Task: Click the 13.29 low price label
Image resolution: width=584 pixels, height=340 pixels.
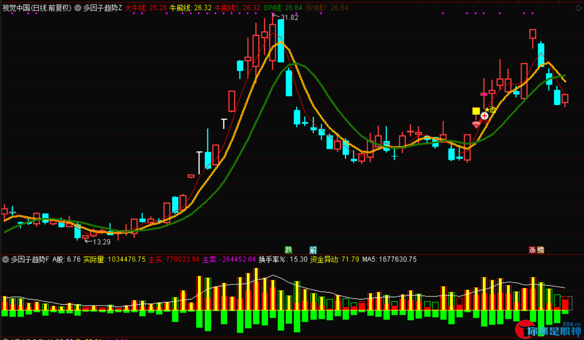Action: [x=102, y=242]
